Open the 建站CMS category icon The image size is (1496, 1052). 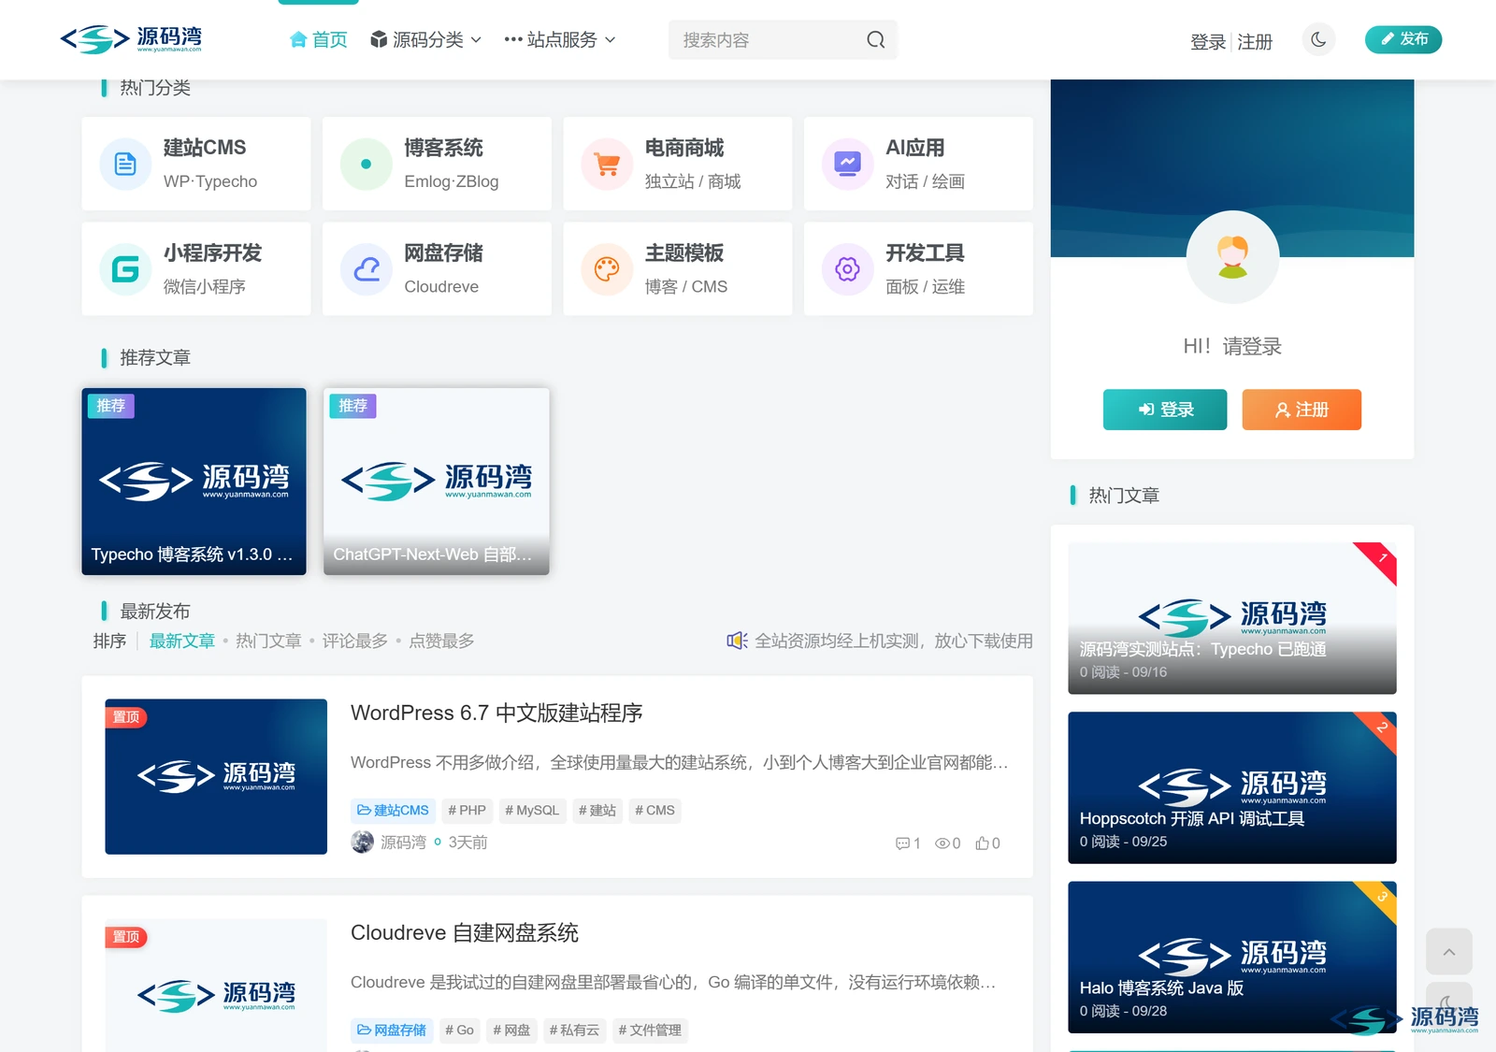point(125,165)
